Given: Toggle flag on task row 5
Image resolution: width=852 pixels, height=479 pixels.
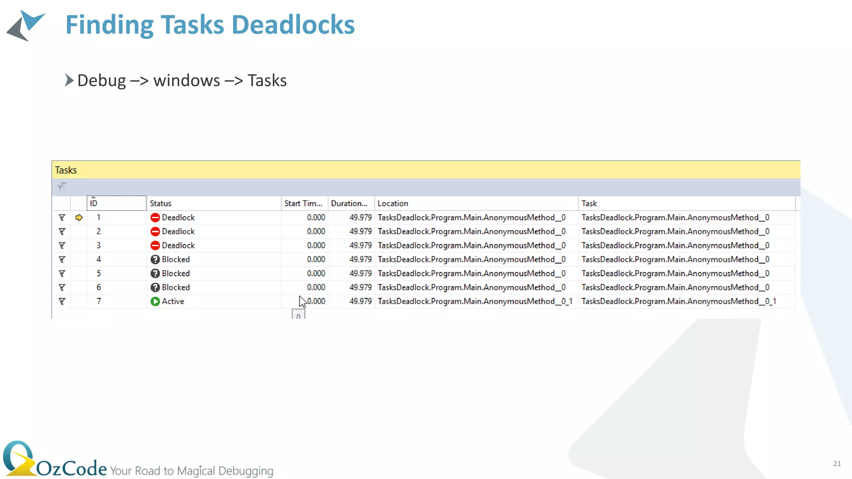Looking at the screenshot, I should (x=62, y=274).
